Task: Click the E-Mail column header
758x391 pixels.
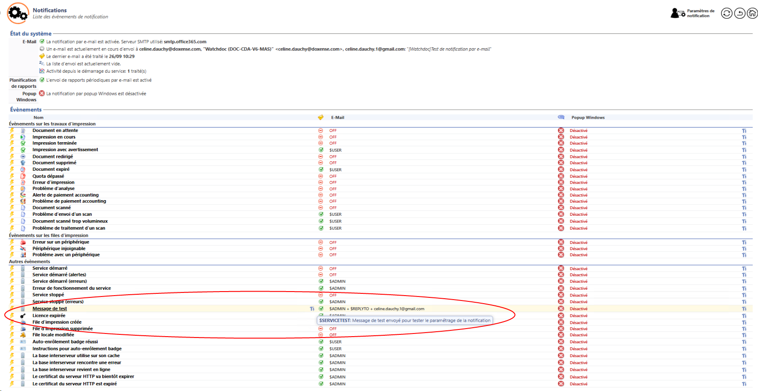Action: tap(337, 118)
